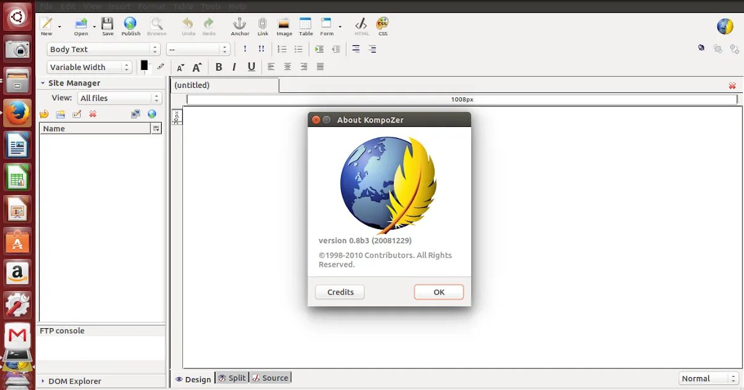Align text right

304,67
